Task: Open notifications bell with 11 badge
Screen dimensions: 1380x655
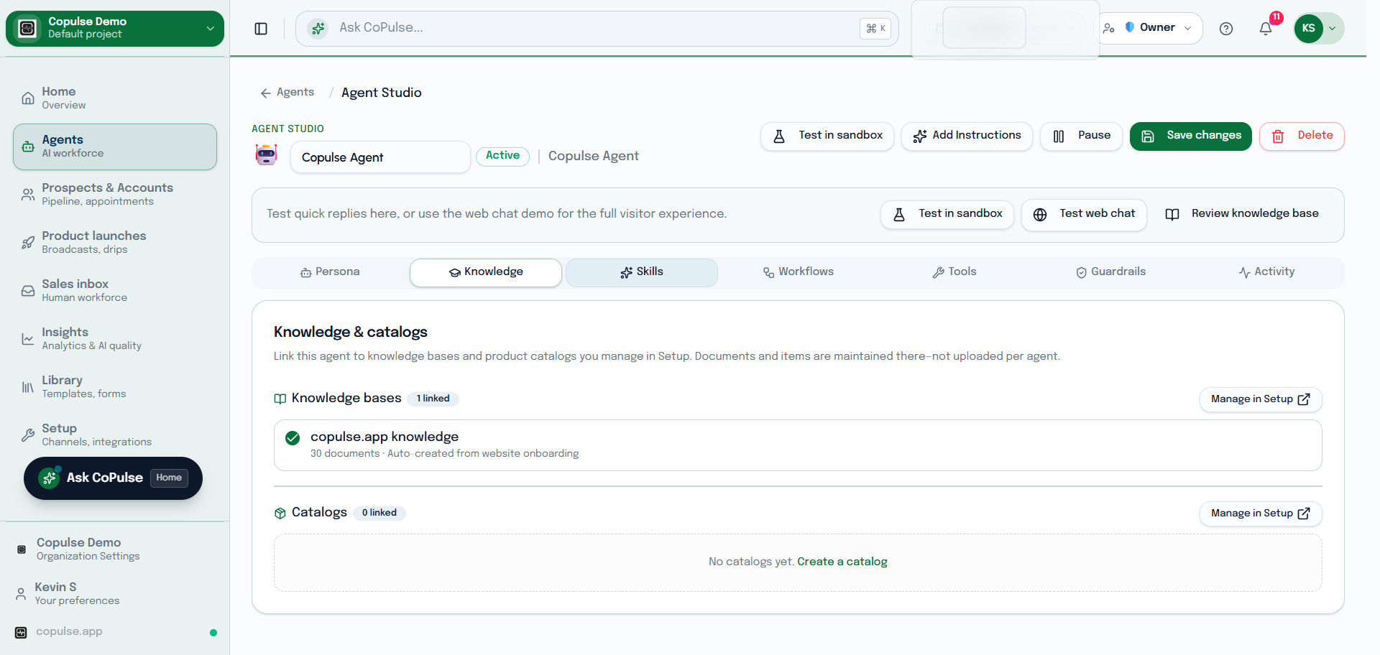Action: 1266,29
